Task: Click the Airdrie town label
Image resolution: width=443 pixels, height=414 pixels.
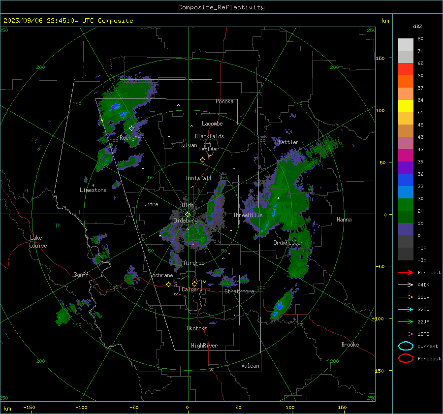Action: (x=194, y=263)
